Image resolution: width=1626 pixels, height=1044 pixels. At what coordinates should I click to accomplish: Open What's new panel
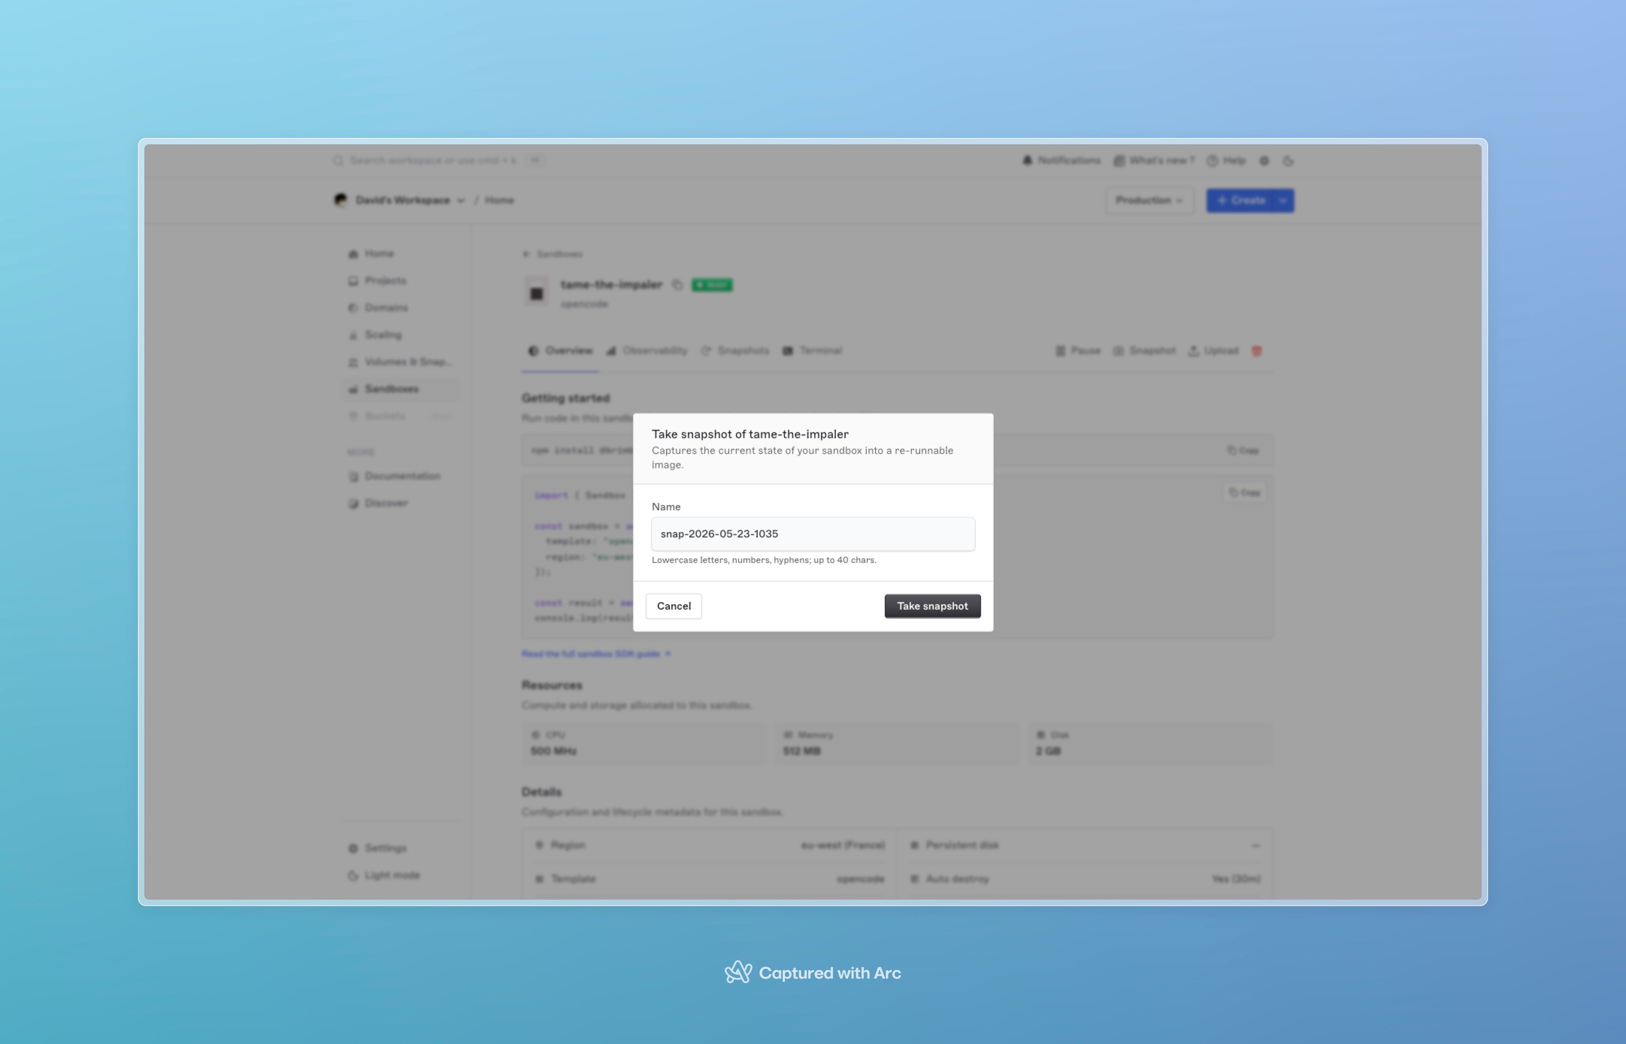tap(1154, 161)
